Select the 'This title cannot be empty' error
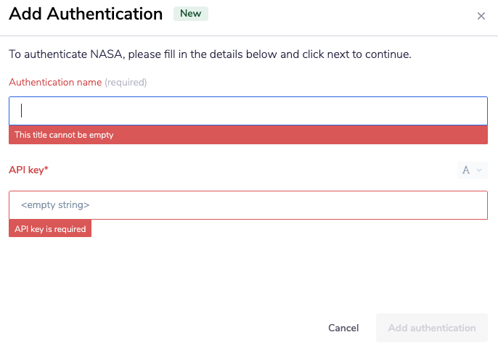The image size is (498, 348). click(x=64, y=135)
